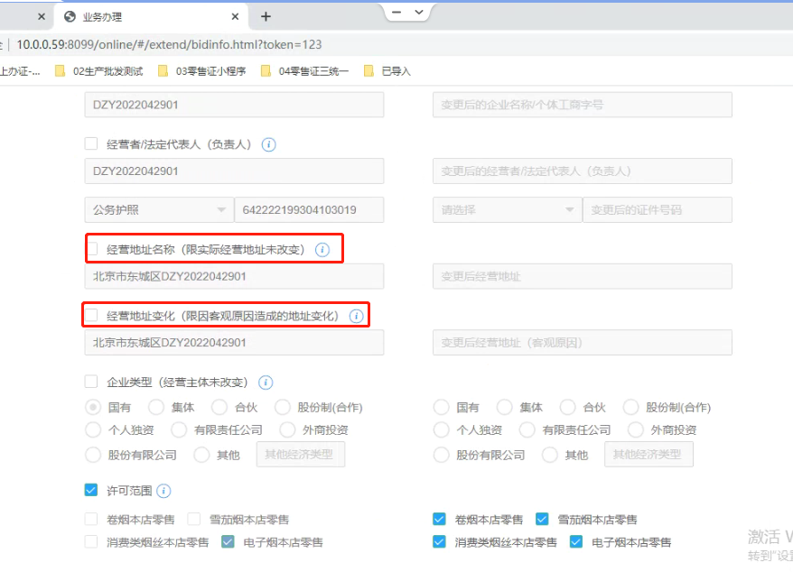793x572 pixels.
Task: Select right-side 外商投资 radio button
Action: 636,430
